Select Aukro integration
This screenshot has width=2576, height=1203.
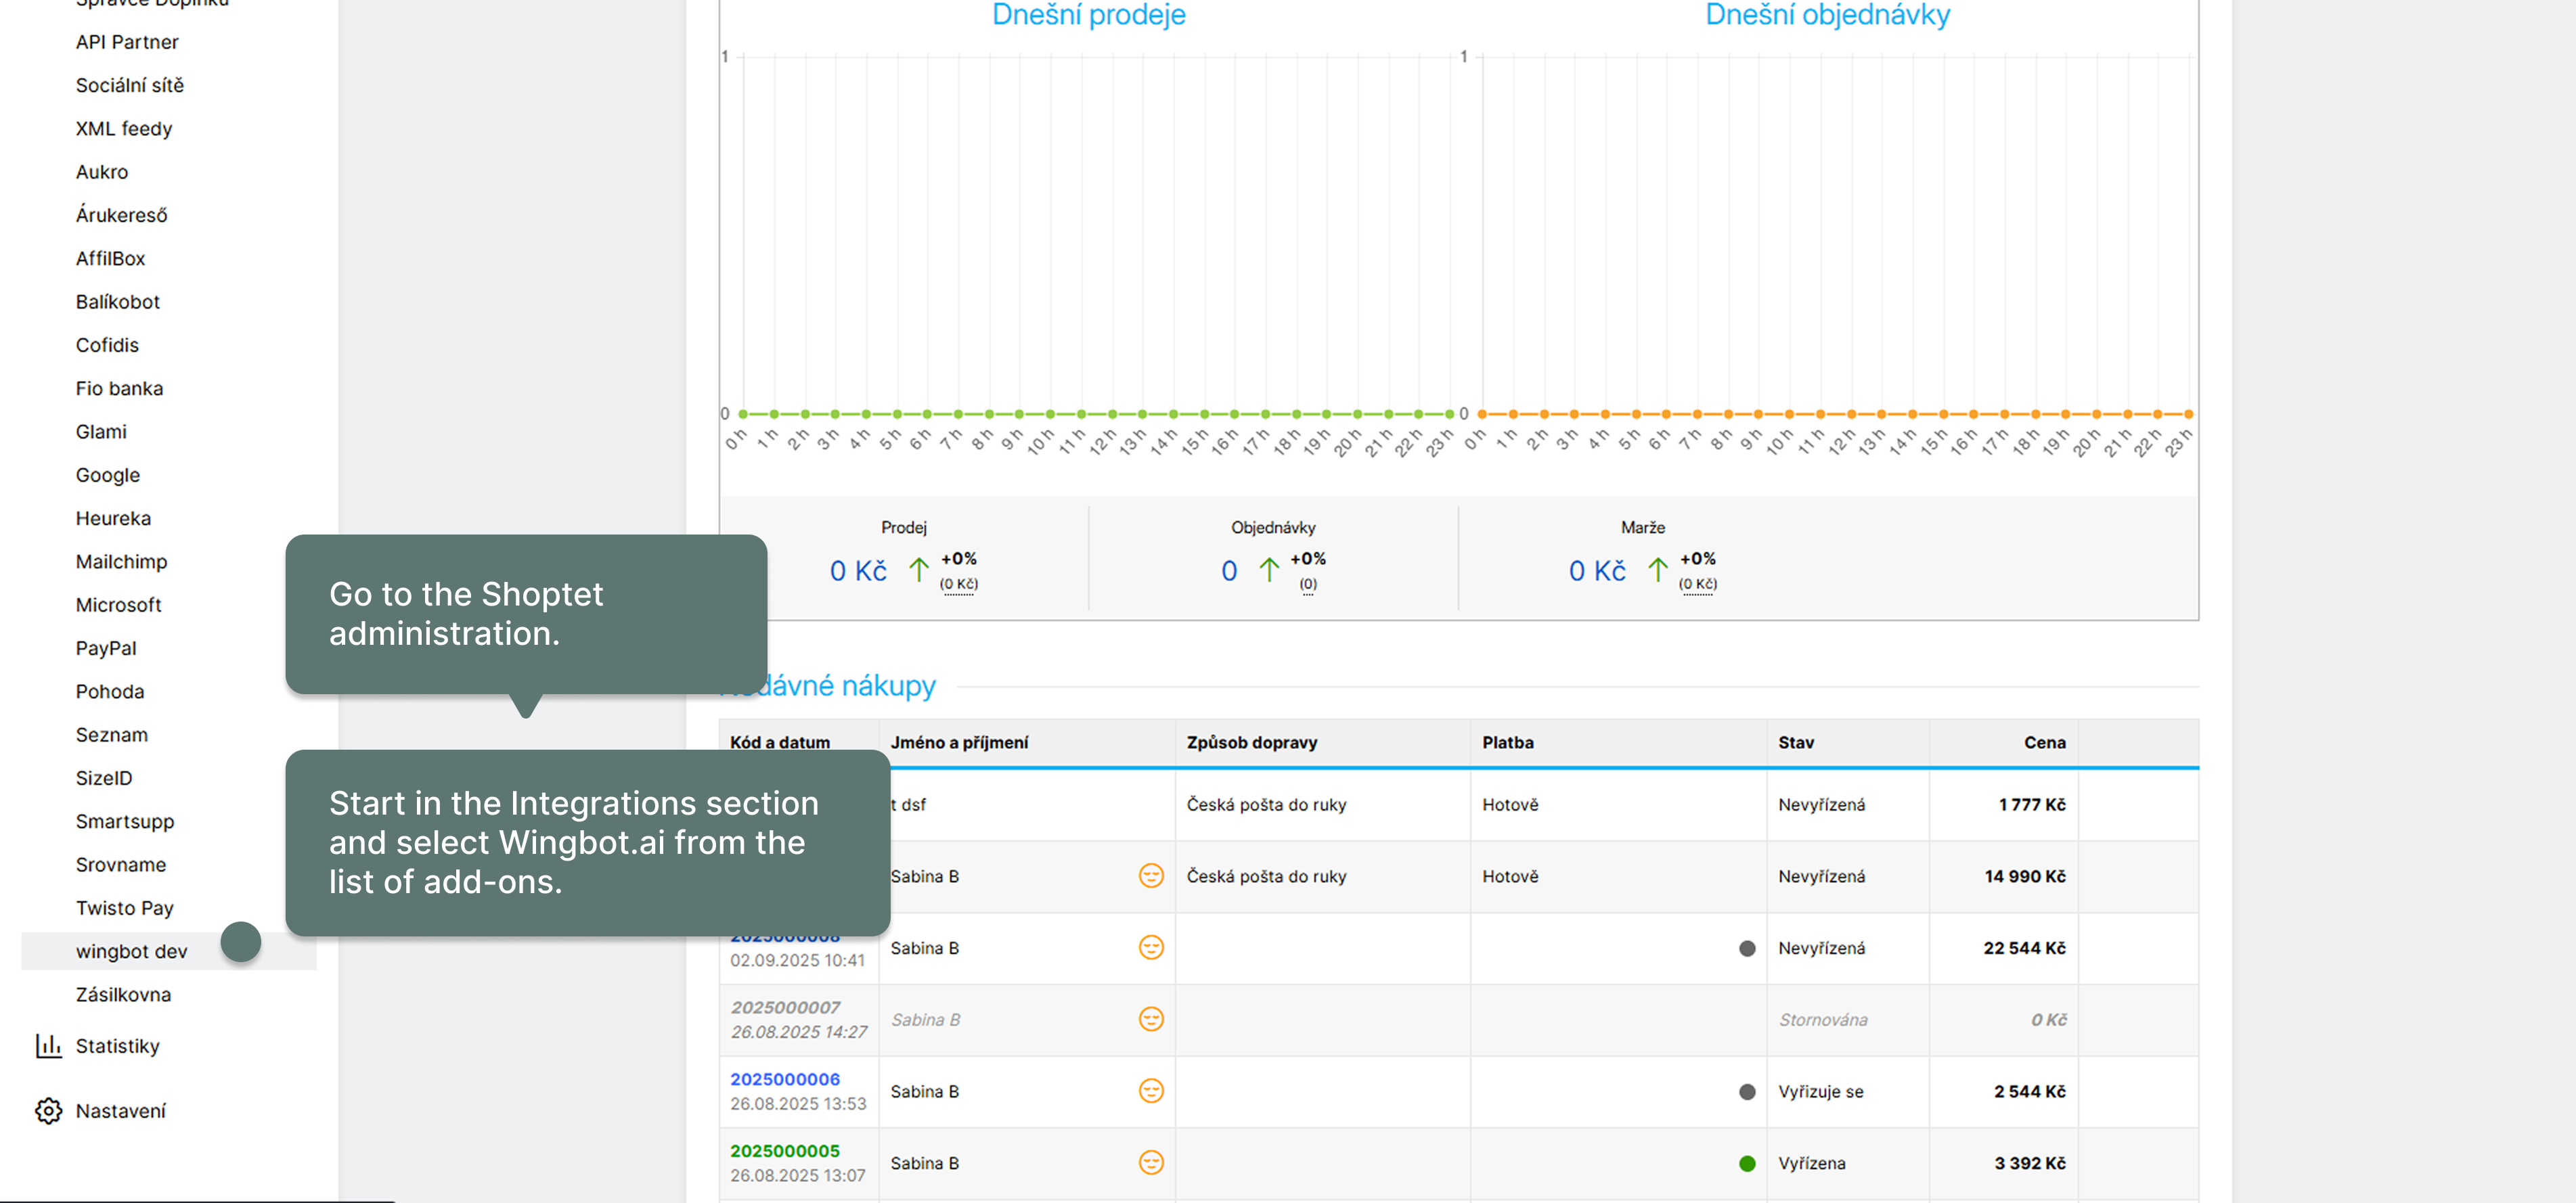pos(102,172)
